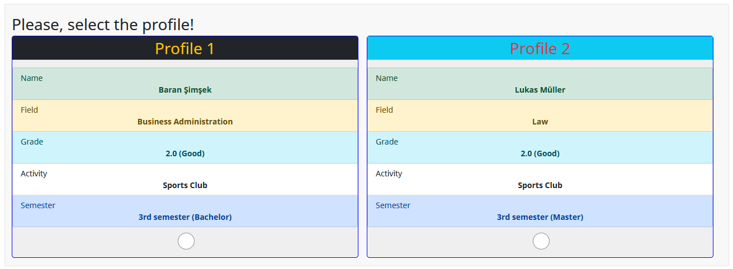The height and width of the screenshot is (269, 733).
Task: Click the Grade label in Profile 1
Action: (32, 142)
